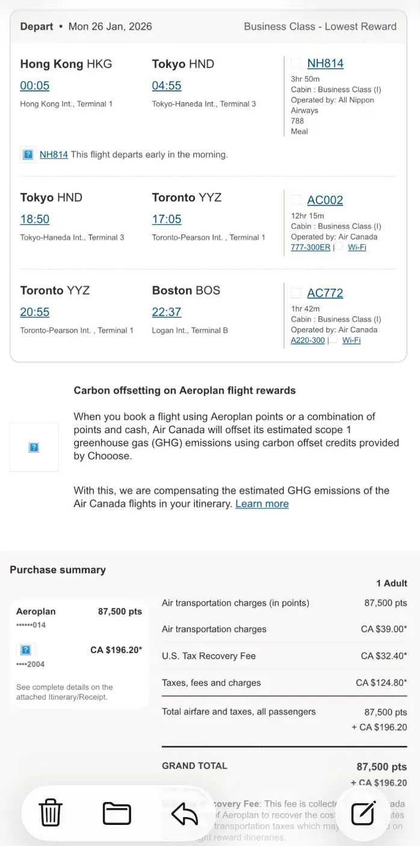Viewport: 420px width, 846px height.
Task: Tap the airline logo placeholder beside NH814
Action: point(296,63)
